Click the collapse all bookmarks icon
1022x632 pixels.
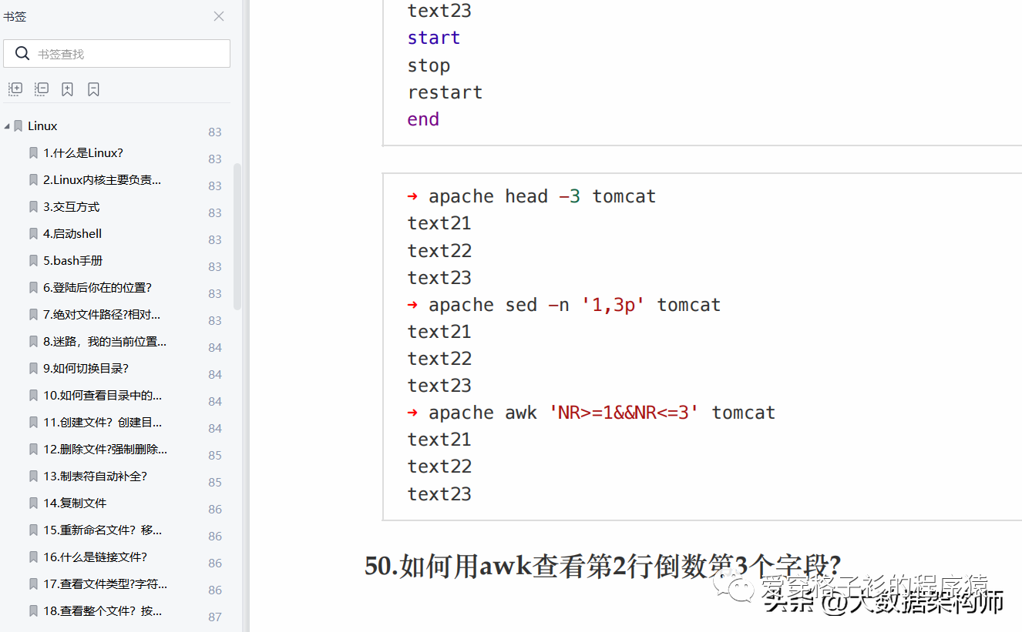[41, 89]
